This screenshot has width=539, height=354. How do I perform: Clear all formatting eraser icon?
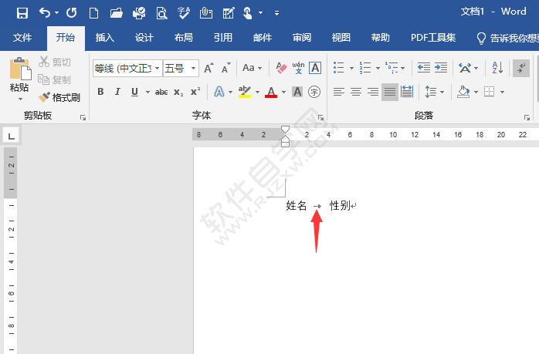(x=281, y=68)
